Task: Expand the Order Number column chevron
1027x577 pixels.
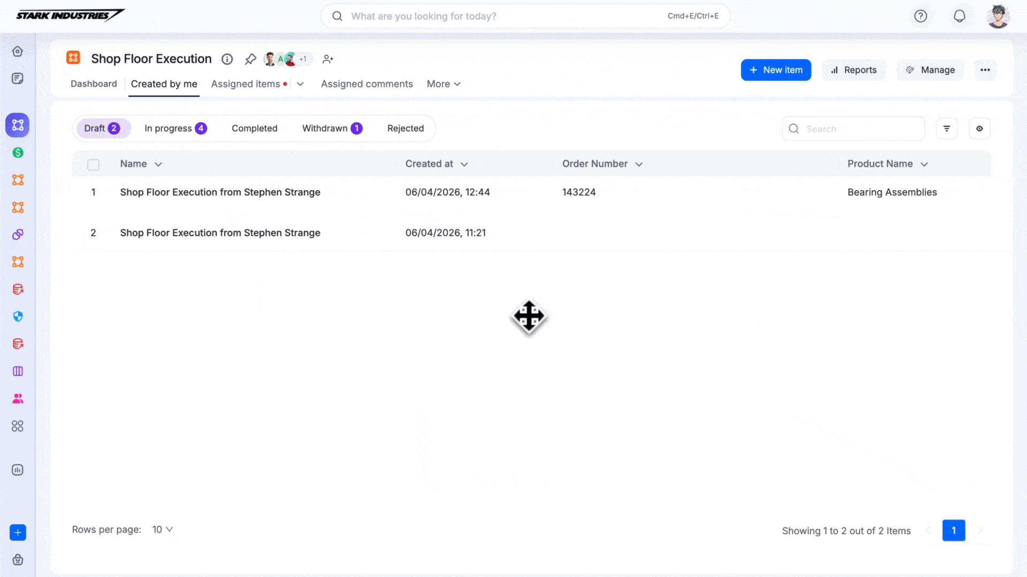Action: (x=639, y=165)
